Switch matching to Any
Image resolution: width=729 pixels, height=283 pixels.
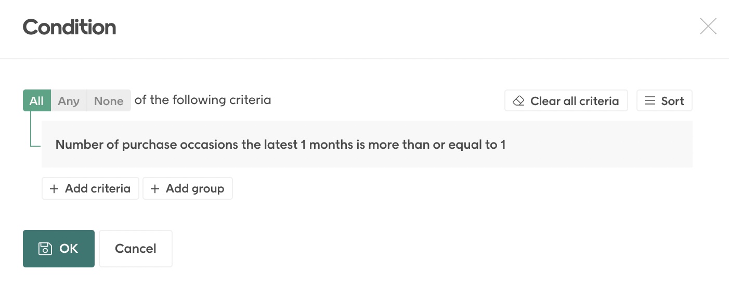(x=69, y=101)
